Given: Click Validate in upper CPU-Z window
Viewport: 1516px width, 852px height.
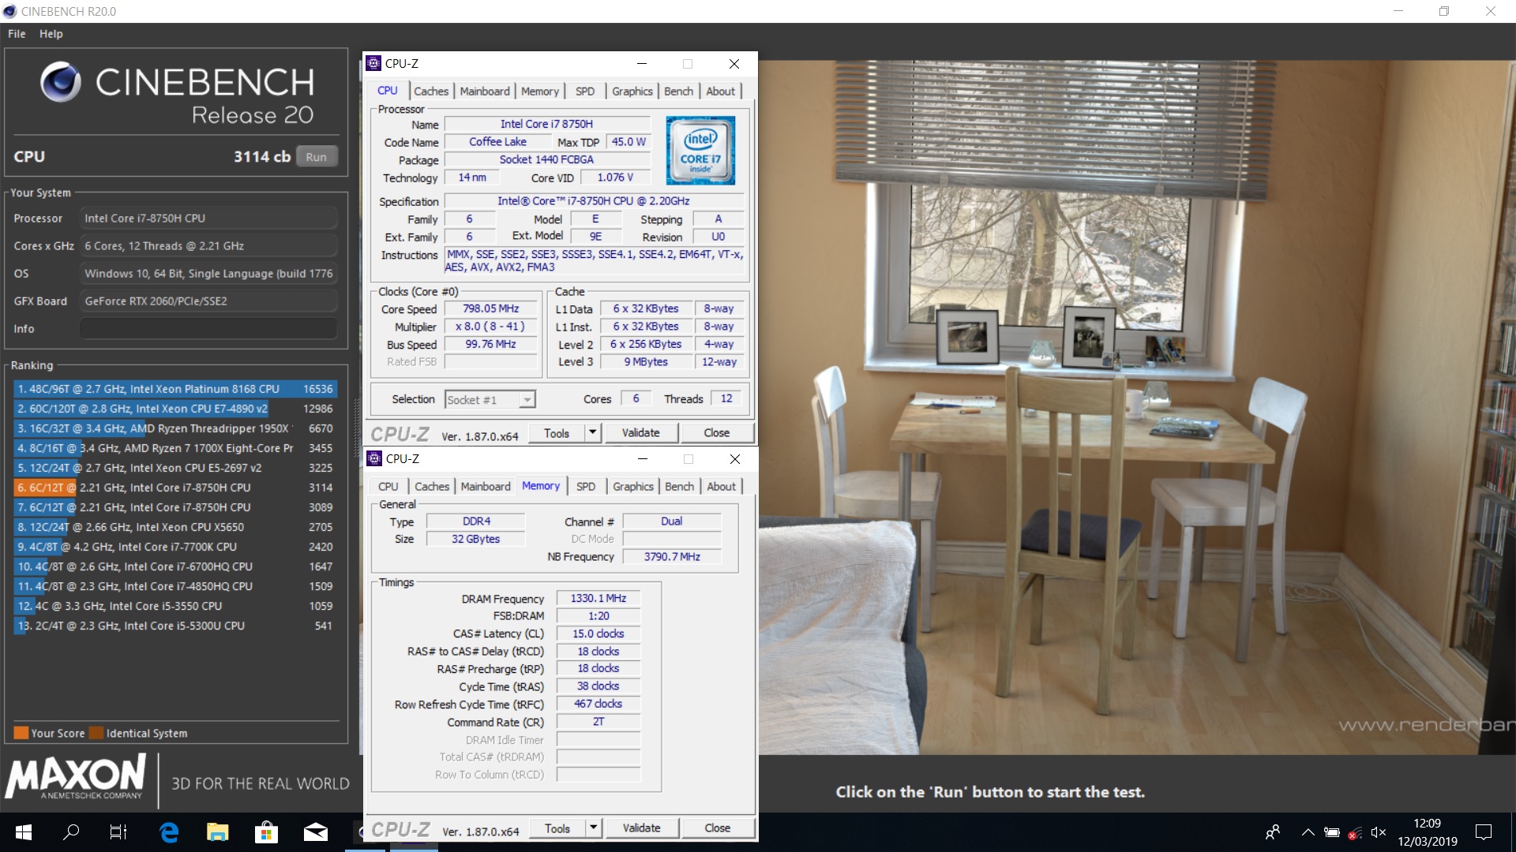Looking at the screenshot, I should point(640,433).
